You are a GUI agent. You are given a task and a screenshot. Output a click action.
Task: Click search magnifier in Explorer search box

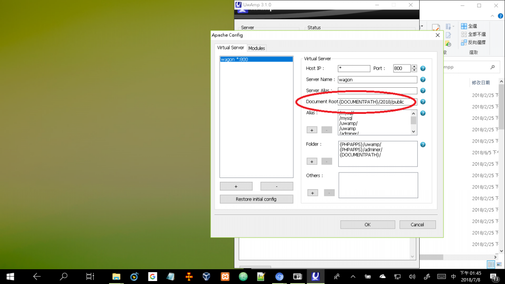(x=493, y=67)
